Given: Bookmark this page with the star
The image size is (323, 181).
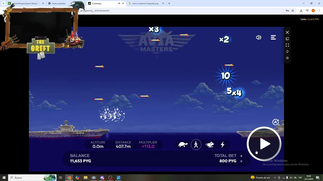Looking at the screenshot, I should pyautogui.click(x=293, y=11).
